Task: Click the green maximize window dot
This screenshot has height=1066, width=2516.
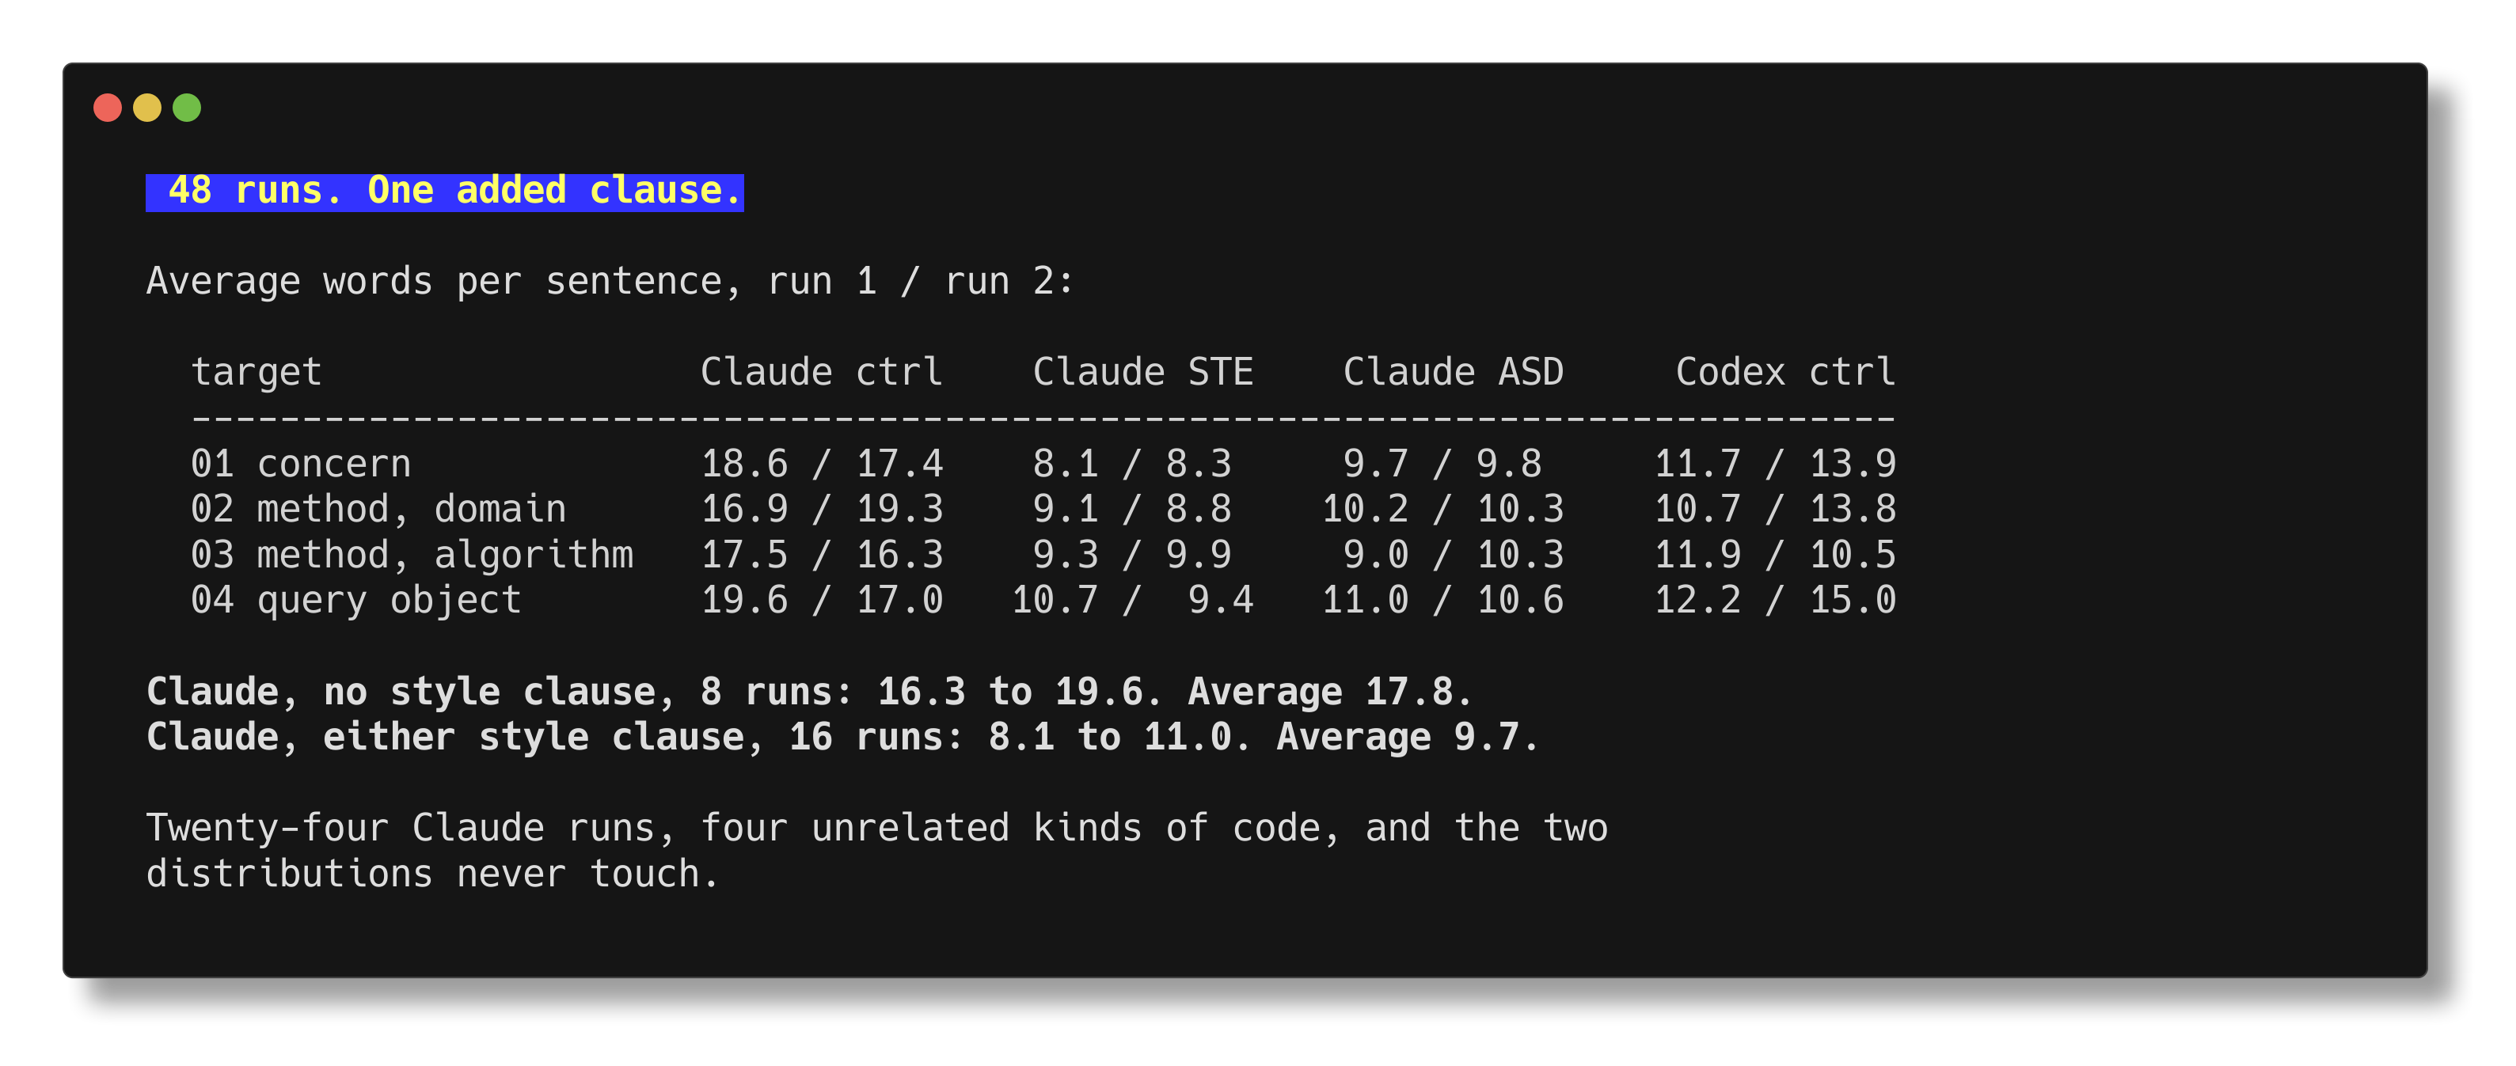Action: 187,108
